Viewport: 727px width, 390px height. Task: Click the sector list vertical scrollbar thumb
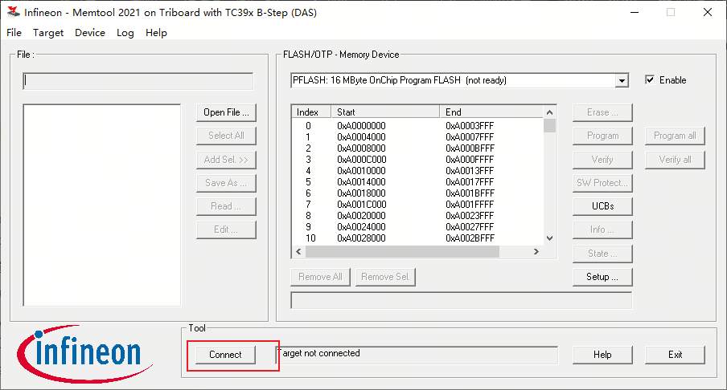pos(549,126)
